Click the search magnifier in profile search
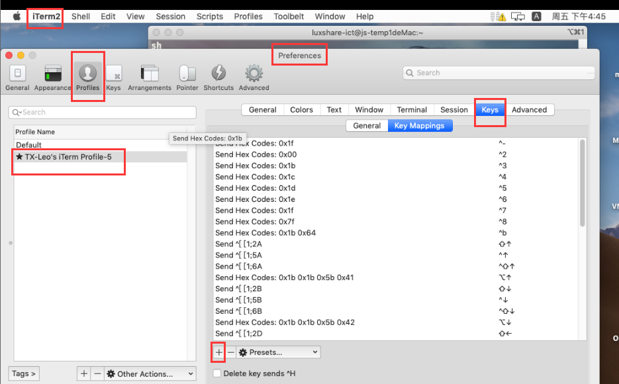619x384 pixels. (x=16, y=113)
